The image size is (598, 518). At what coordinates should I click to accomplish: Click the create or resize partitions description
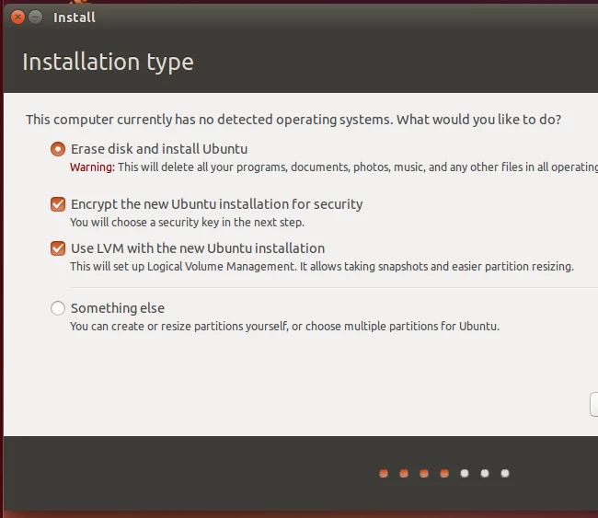(x=284, y=326)
